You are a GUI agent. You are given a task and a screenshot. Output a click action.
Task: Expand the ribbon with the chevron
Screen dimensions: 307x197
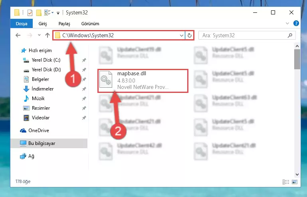(x=287, y=23)
